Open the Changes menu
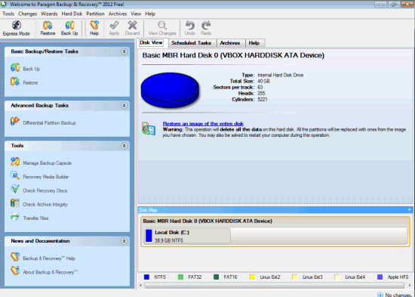 point(27,14)
